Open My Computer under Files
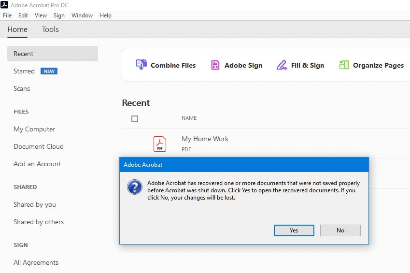 34,129
